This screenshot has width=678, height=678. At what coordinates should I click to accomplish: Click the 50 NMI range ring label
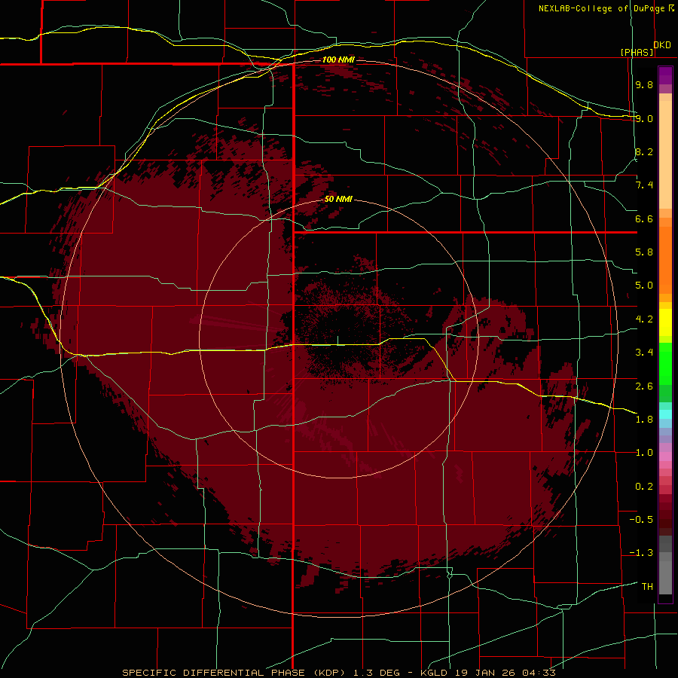338,199
